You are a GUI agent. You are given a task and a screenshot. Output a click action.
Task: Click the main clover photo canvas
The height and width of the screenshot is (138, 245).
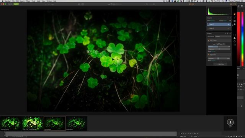tap(103, 61)
